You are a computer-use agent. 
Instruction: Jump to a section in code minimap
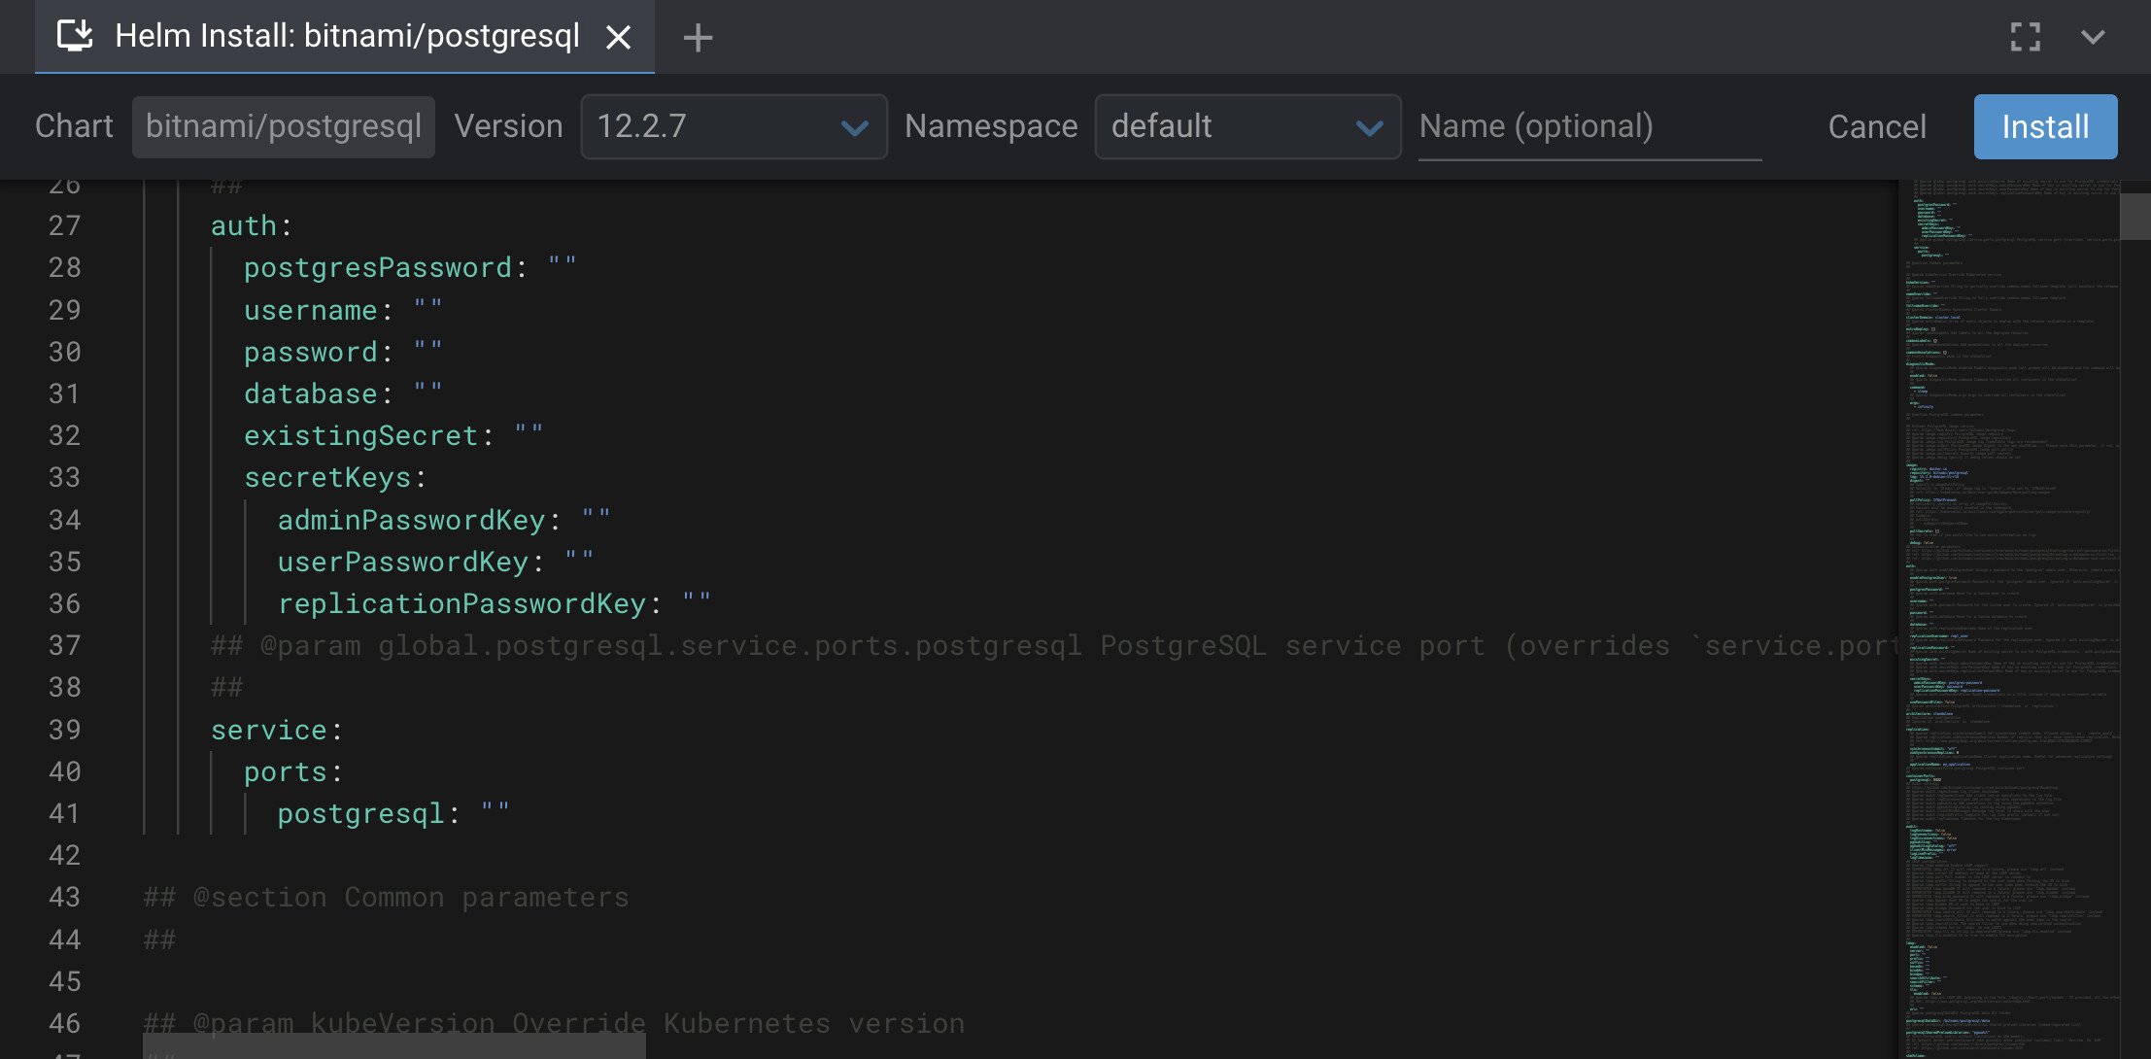pos(2007,583)
